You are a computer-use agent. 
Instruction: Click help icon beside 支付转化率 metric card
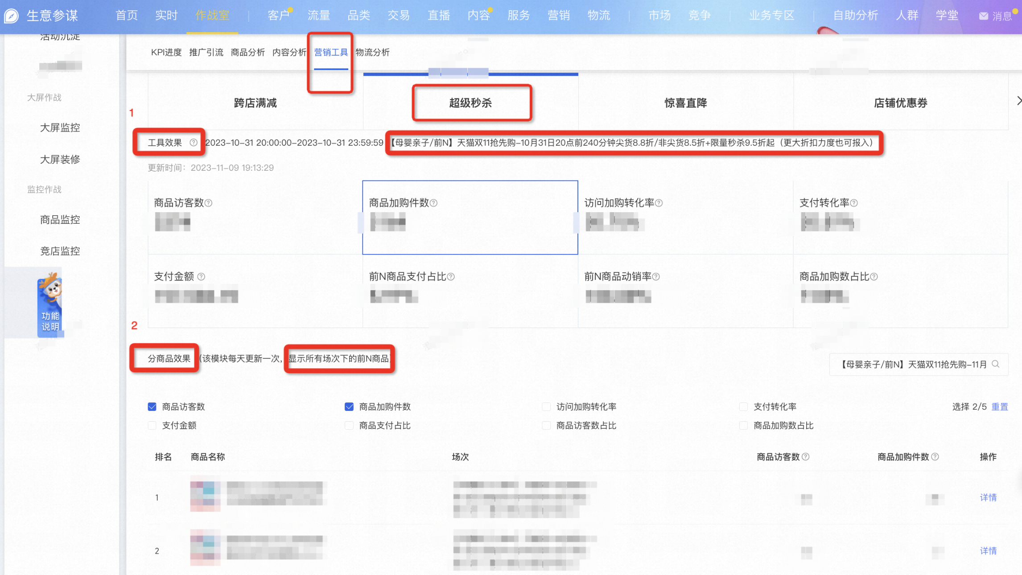pos(854,203)
